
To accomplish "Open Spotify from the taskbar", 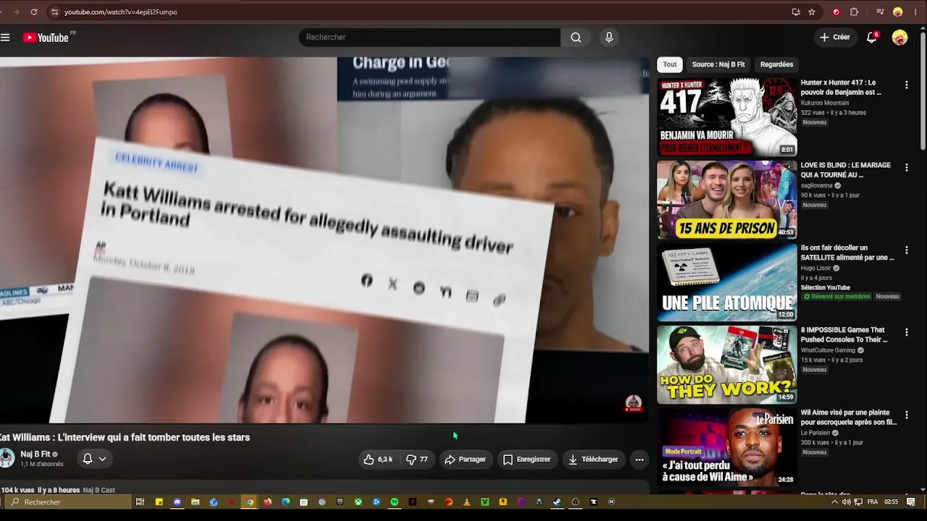I will [x=394, y=502].
